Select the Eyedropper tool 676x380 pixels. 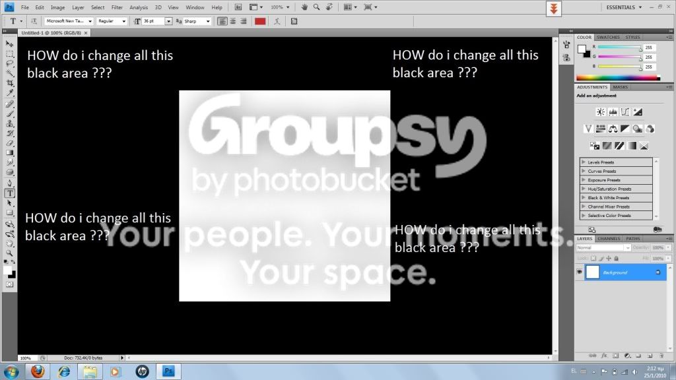9,92
